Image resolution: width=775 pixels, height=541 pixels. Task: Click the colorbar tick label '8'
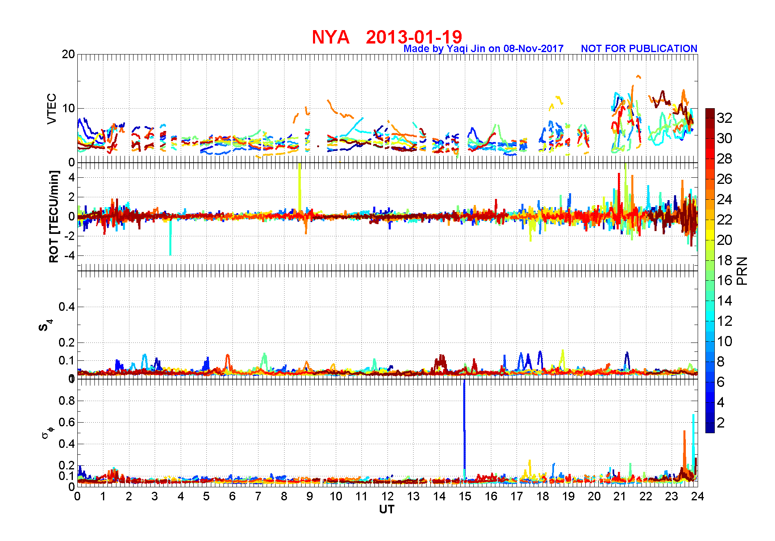tap(721, 362)
